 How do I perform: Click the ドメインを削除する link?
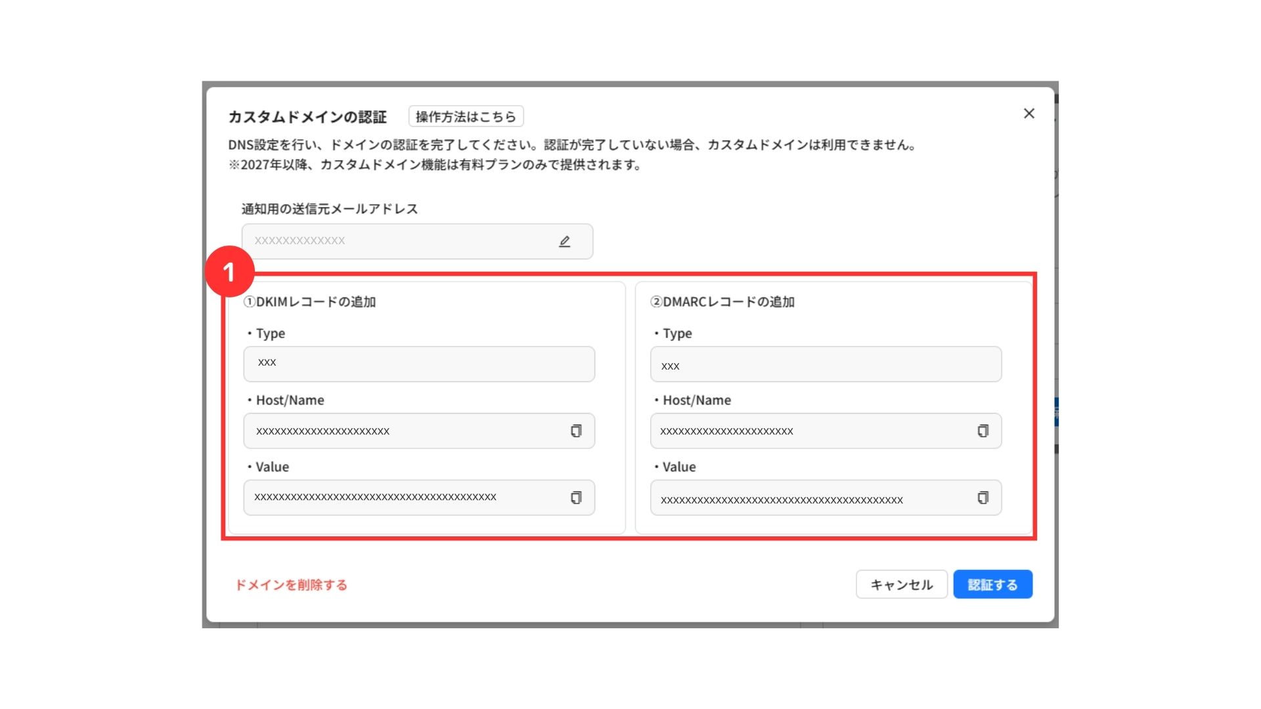pyautogui.click(x=291, y=585)
